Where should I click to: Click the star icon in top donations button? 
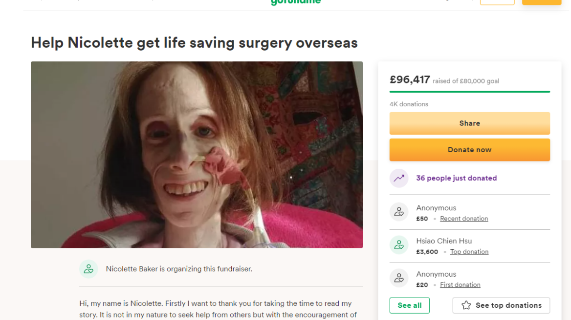pos(466,305)
